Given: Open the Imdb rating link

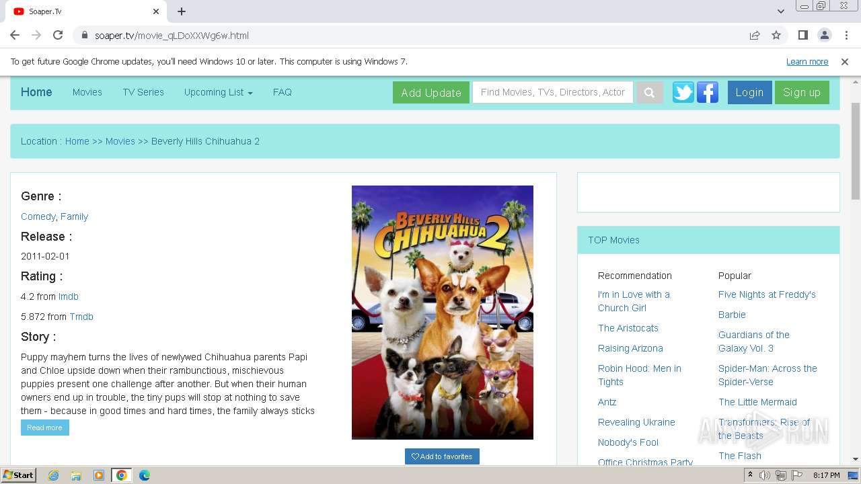Looking at the screenshot, I should tap(69, 296).
